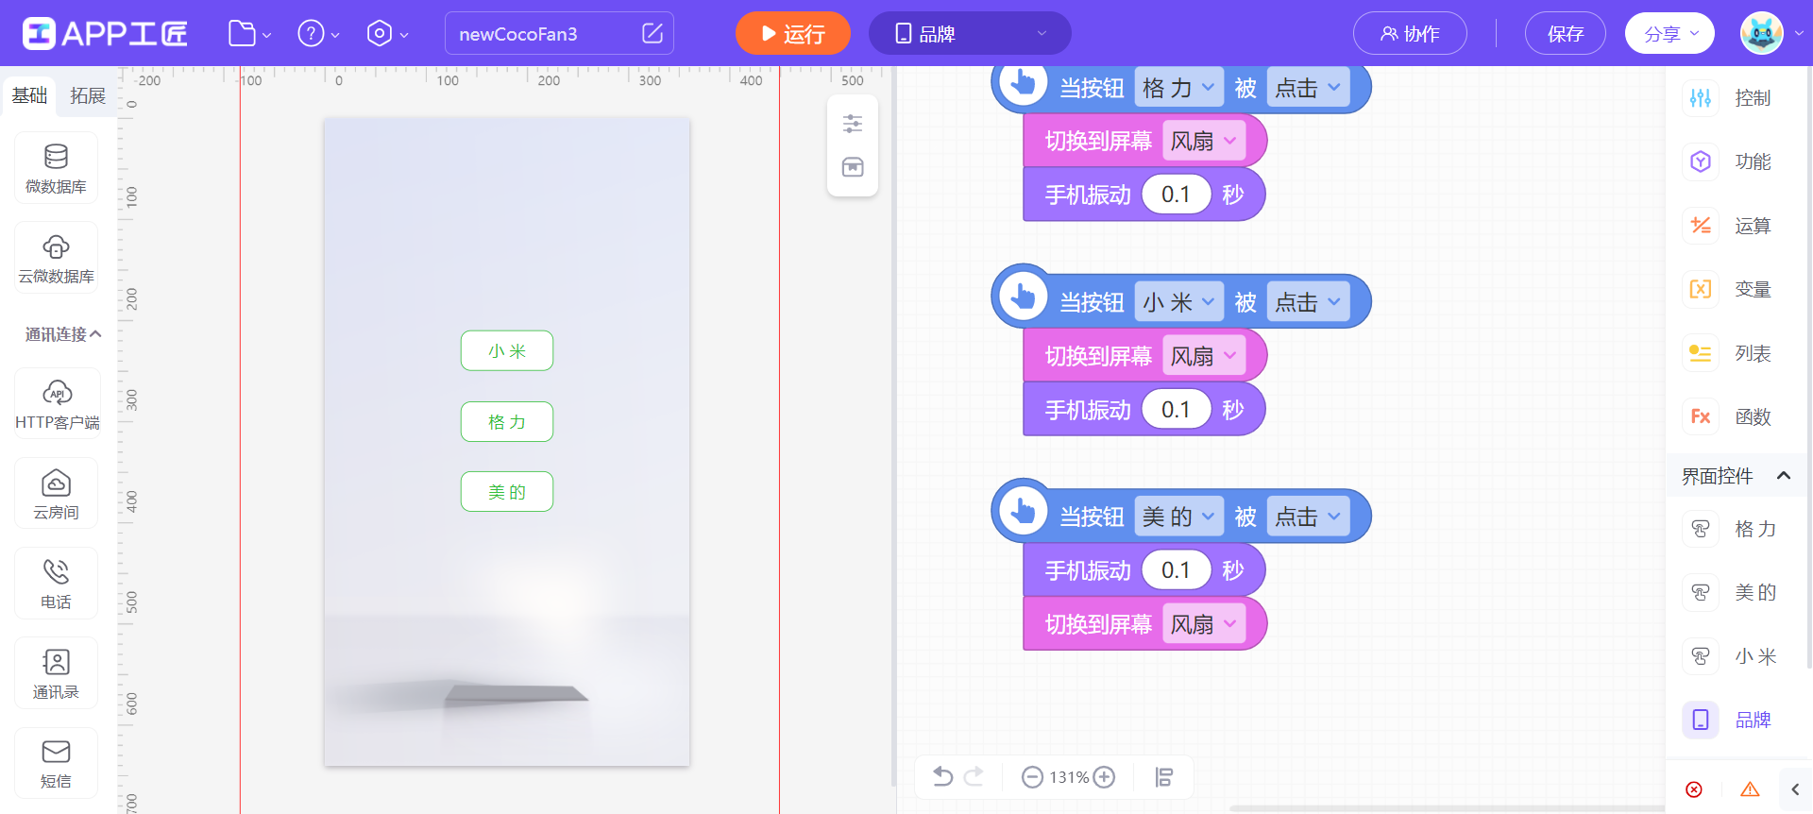
Task: Select the 电话 component
Action: (x=57, y=584)
